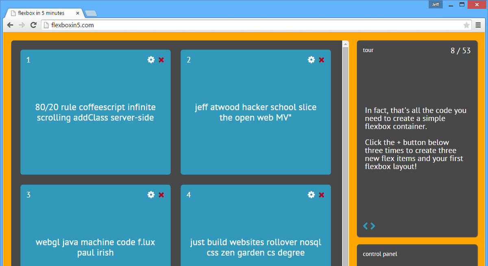Go to previous tour step arrow

pyautogui.click(x=366, y=226)
